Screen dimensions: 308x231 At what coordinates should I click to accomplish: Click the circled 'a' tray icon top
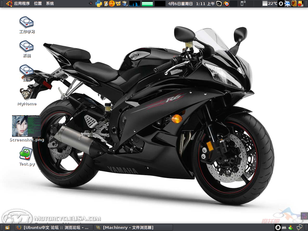pos(281,4)
